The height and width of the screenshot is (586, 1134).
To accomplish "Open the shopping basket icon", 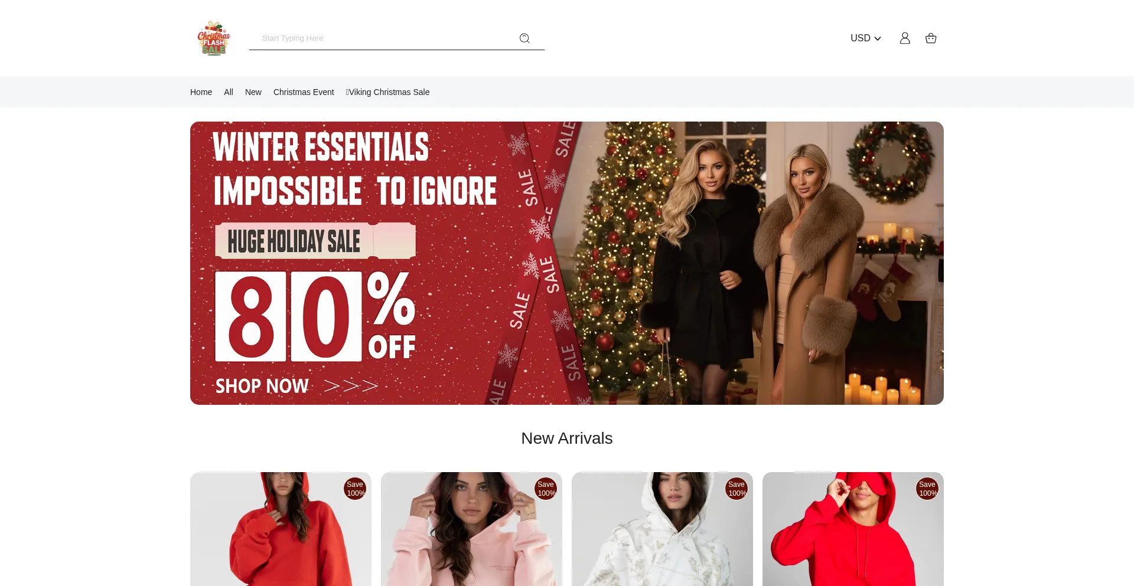I will coord(931,38).
